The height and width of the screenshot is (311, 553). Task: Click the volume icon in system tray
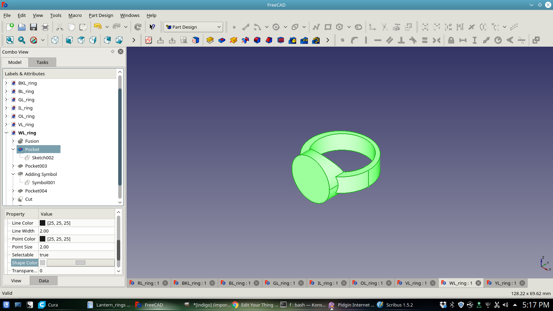coord(505,305)
